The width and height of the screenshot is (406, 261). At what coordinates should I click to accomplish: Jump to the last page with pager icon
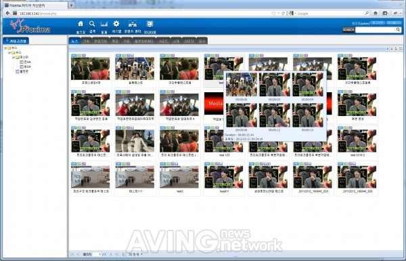tap(116, 254)
